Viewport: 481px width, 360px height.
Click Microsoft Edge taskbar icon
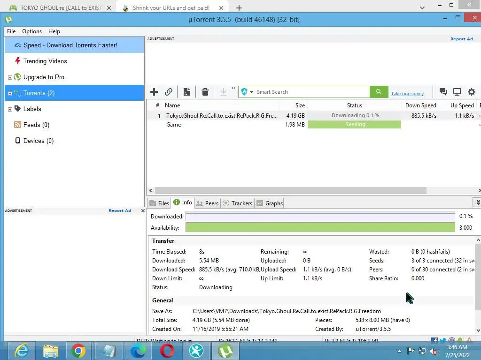138,351
